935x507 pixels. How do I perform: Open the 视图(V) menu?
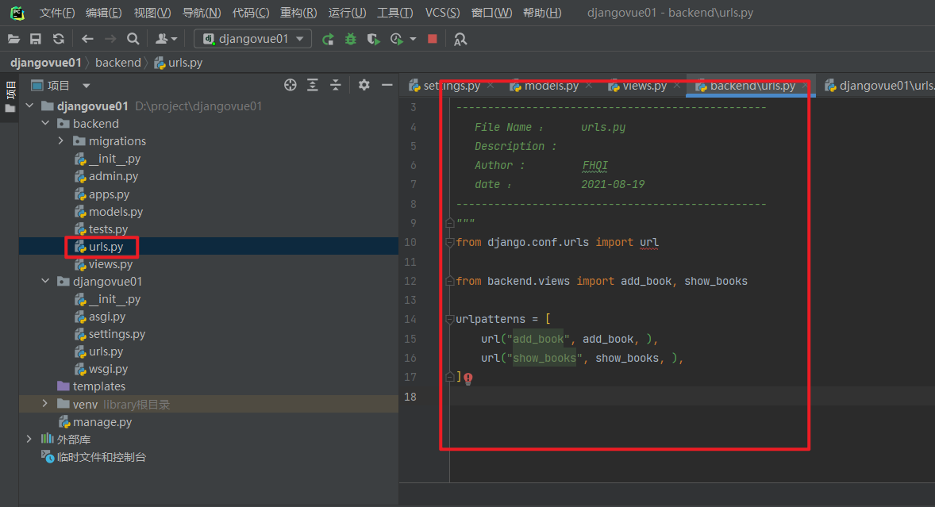click(152, 13)
